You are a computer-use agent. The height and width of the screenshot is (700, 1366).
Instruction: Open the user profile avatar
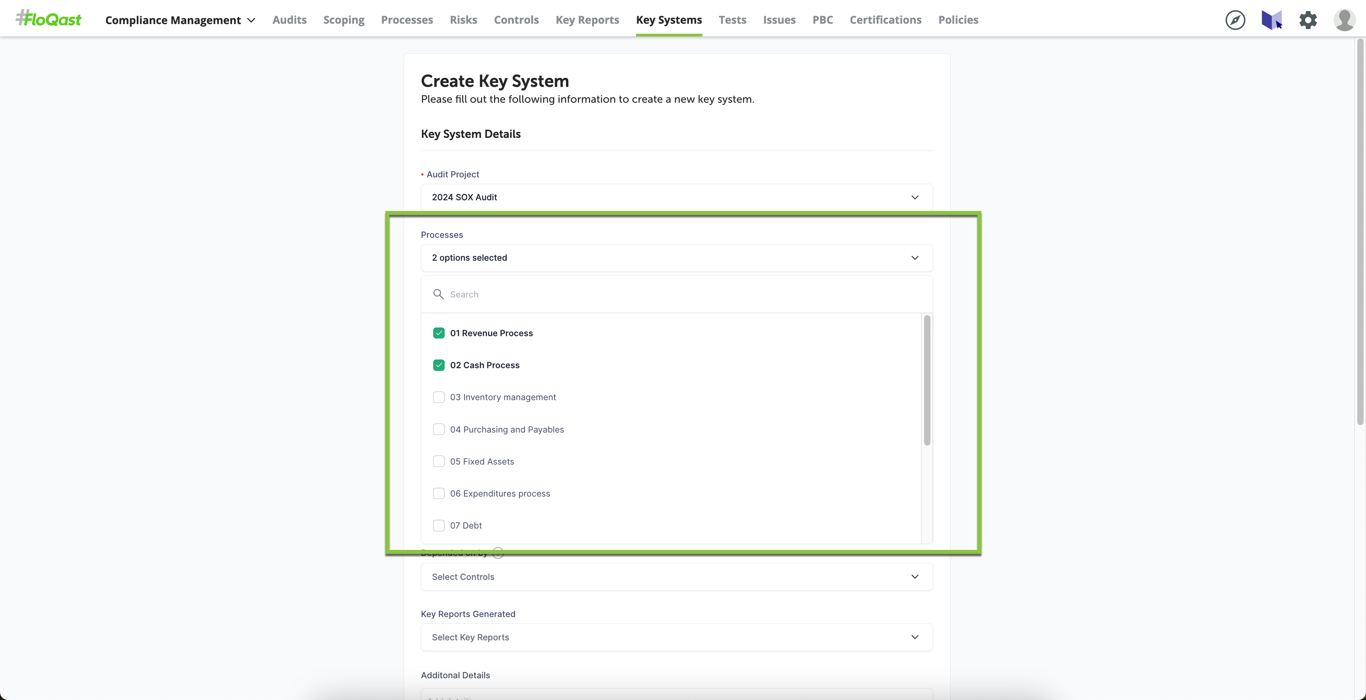[1344, 20]
